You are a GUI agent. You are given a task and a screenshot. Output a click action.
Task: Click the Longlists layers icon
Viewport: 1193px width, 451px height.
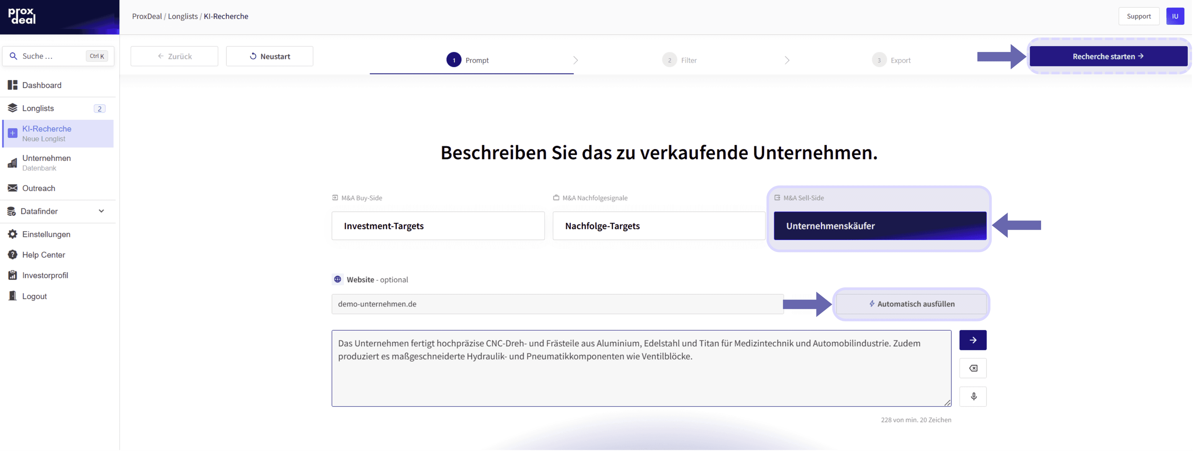12,108
